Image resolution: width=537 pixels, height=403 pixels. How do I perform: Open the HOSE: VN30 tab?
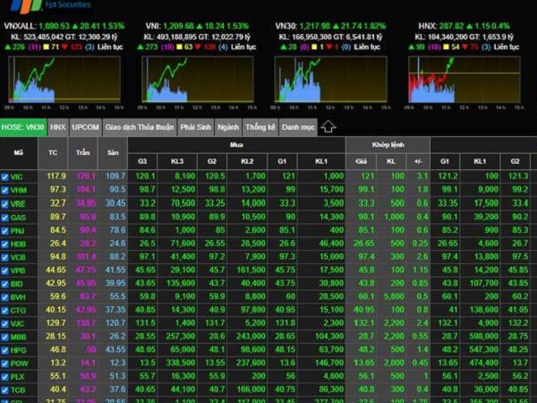point(23,127)
